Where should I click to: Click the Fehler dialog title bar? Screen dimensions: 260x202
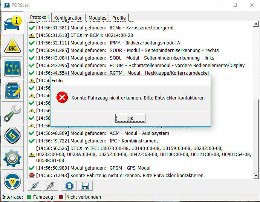pyautogui.click(x=130, y=81)
